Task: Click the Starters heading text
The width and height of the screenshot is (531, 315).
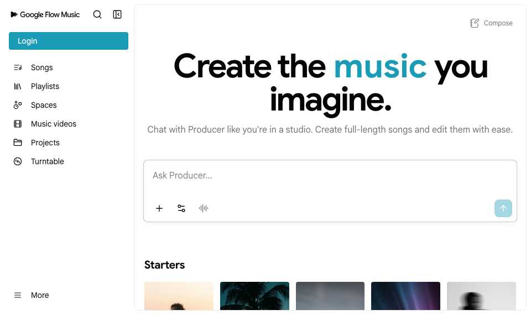Action: 165,265
